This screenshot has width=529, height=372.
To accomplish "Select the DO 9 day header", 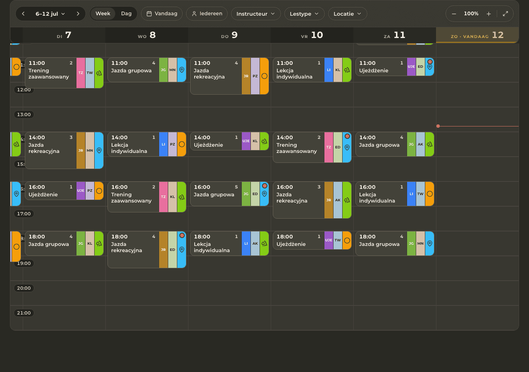I will [x=229, y=36].
